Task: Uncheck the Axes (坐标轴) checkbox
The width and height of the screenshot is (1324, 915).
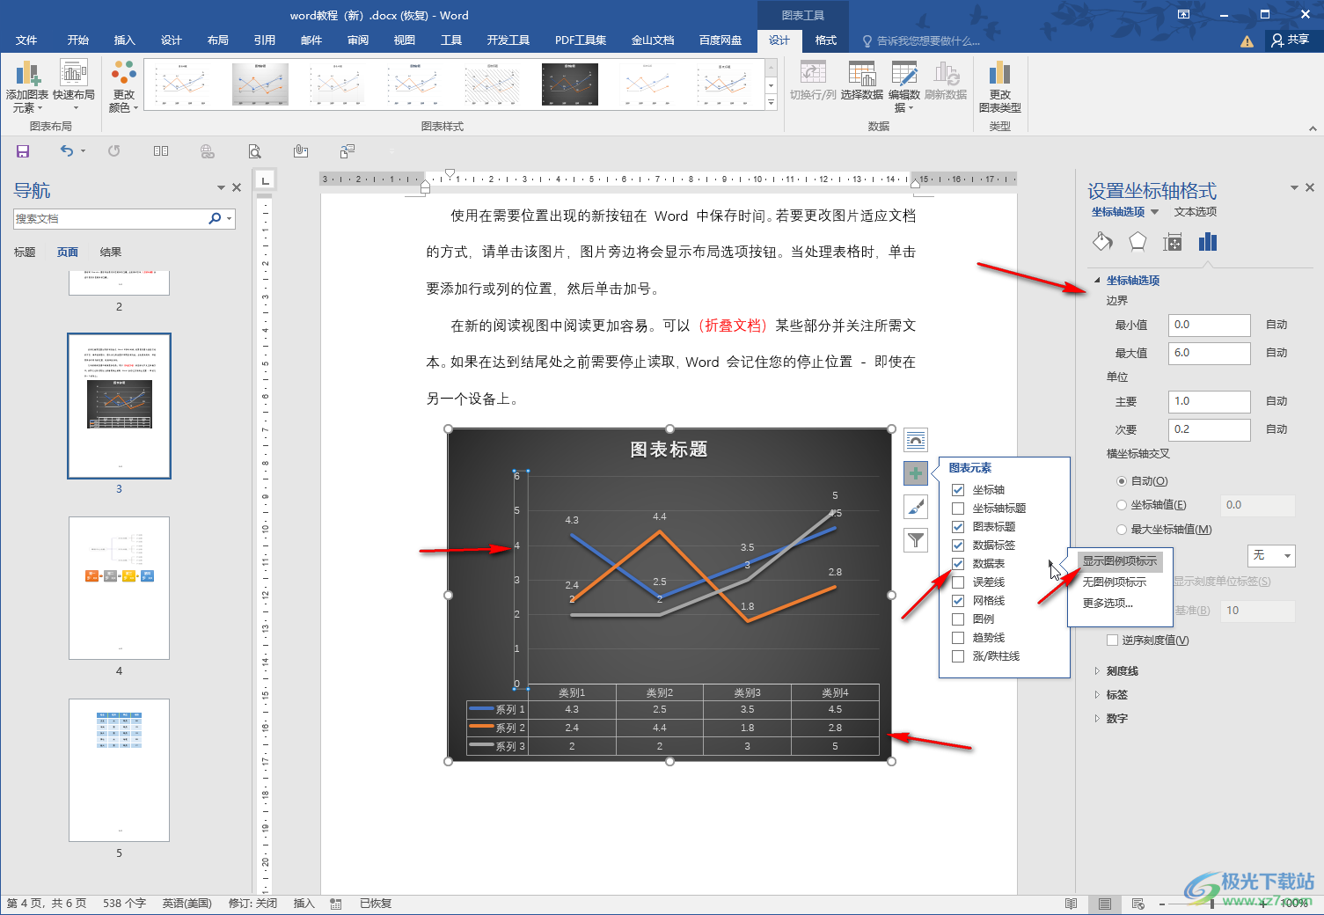Action: click(x=958, y=490)
